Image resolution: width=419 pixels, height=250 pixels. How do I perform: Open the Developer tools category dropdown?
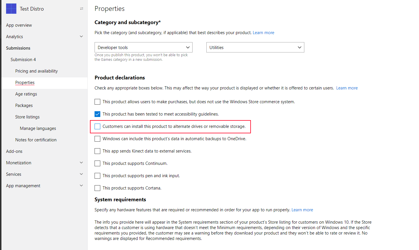pos(143,47)
